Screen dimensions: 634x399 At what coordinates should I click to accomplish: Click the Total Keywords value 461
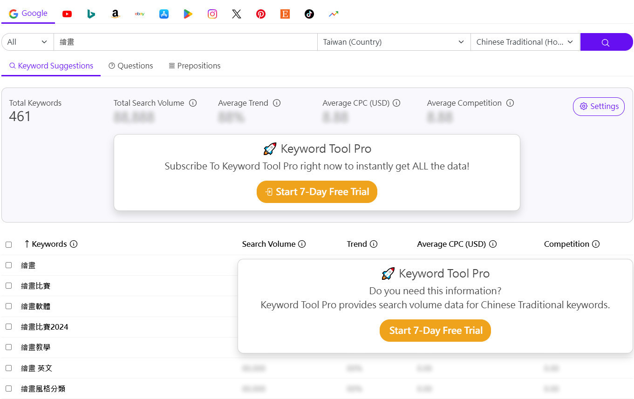(20, 116)
